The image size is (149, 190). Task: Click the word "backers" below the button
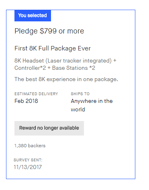(37, 146)
